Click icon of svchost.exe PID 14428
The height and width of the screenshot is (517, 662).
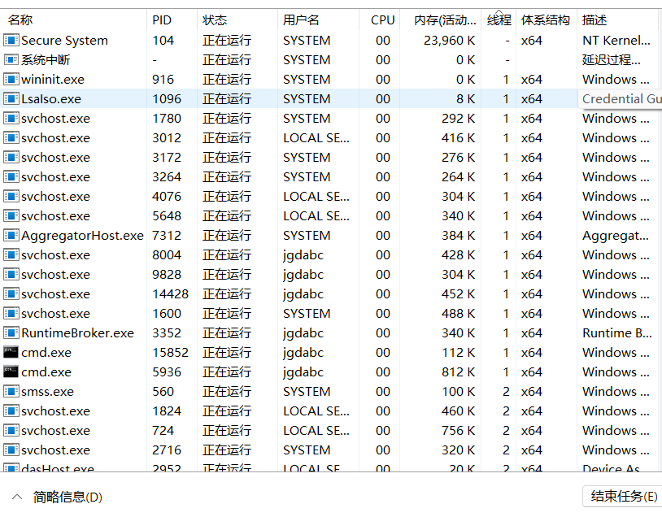coord(11,293)
